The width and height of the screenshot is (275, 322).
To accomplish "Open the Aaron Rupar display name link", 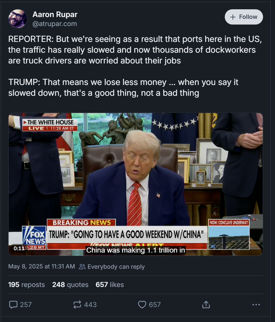I will (55, 14).
